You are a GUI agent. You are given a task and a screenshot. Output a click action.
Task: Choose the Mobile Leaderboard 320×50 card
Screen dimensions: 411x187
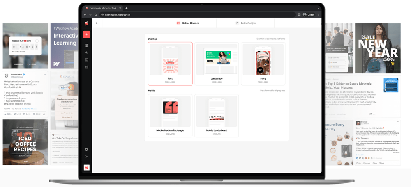(217, 116)
